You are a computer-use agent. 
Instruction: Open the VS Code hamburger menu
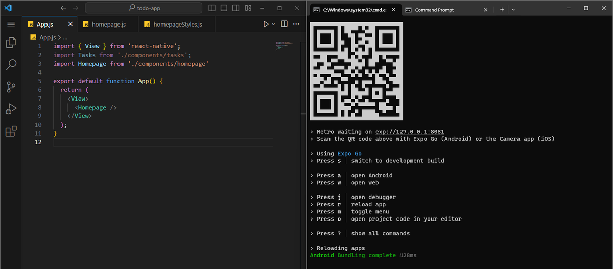(11, 24)
